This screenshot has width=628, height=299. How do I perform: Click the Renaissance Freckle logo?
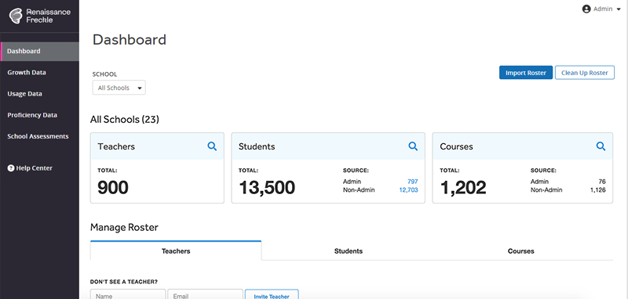(40, 16)
